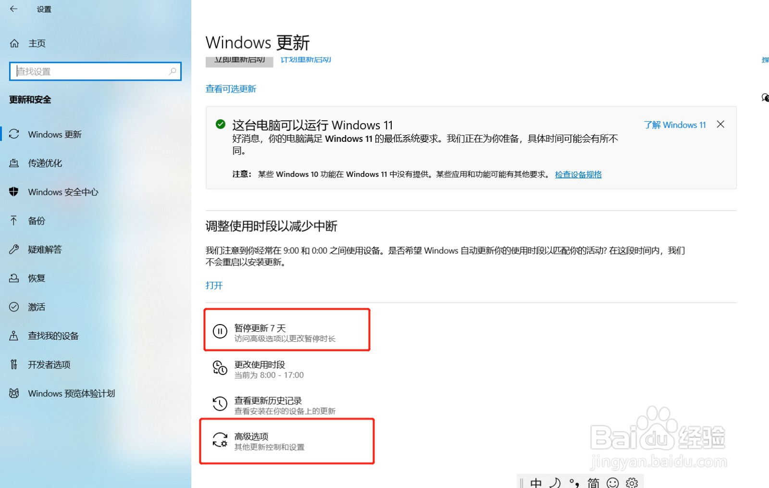Image resolution: width=769 pixels, height=488 pixels.
Task: Click the history icon for 查看更新历史记录
Action: (x=220, y=404)
